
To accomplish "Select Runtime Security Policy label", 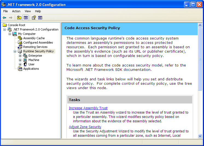I will click(39, 51).
